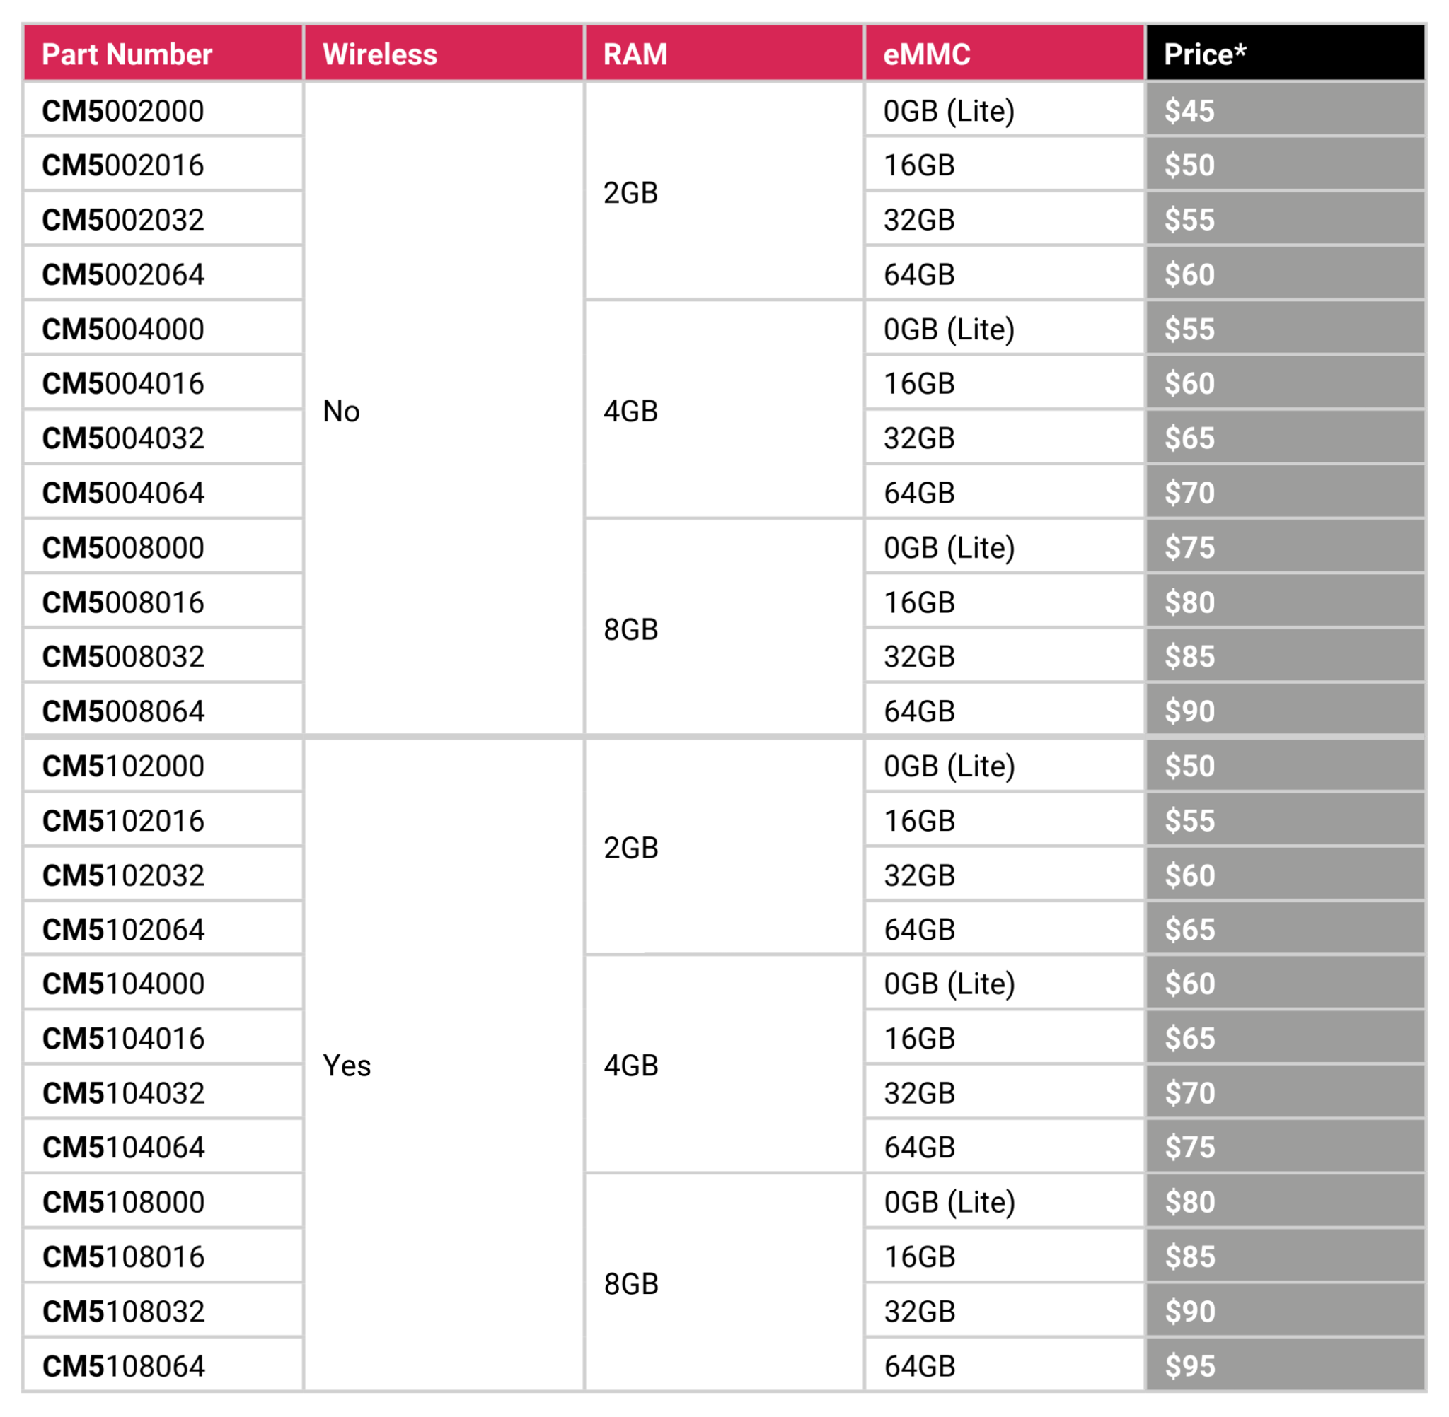Click the 4GB RAM cell for wireless models
Screen dimensions: 1449x1417
coord(630,1065)
